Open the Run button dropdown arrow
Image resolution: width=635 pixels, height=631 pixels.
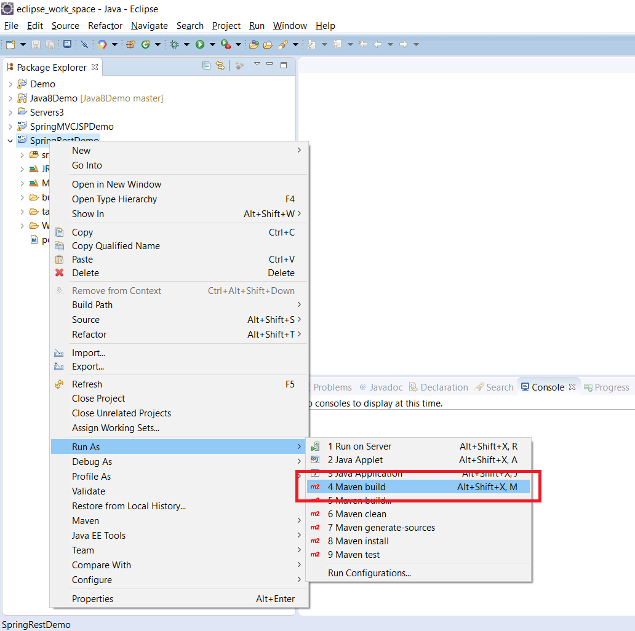212,44
